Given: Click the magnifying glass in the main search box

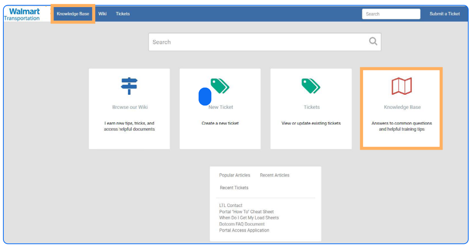Looking at the screenshot, I should coord(373,41).
